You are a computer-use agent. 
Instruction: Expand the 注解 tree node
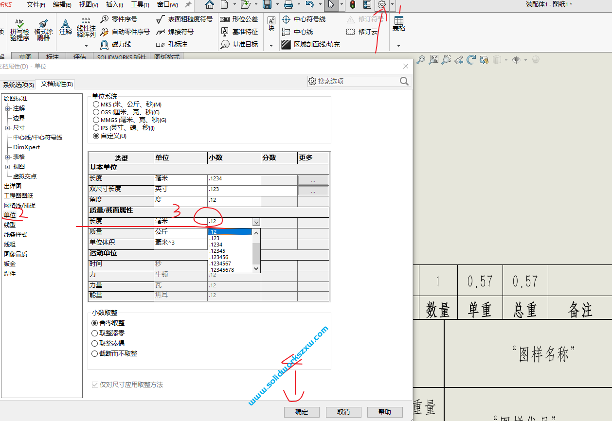click(8, 108)
